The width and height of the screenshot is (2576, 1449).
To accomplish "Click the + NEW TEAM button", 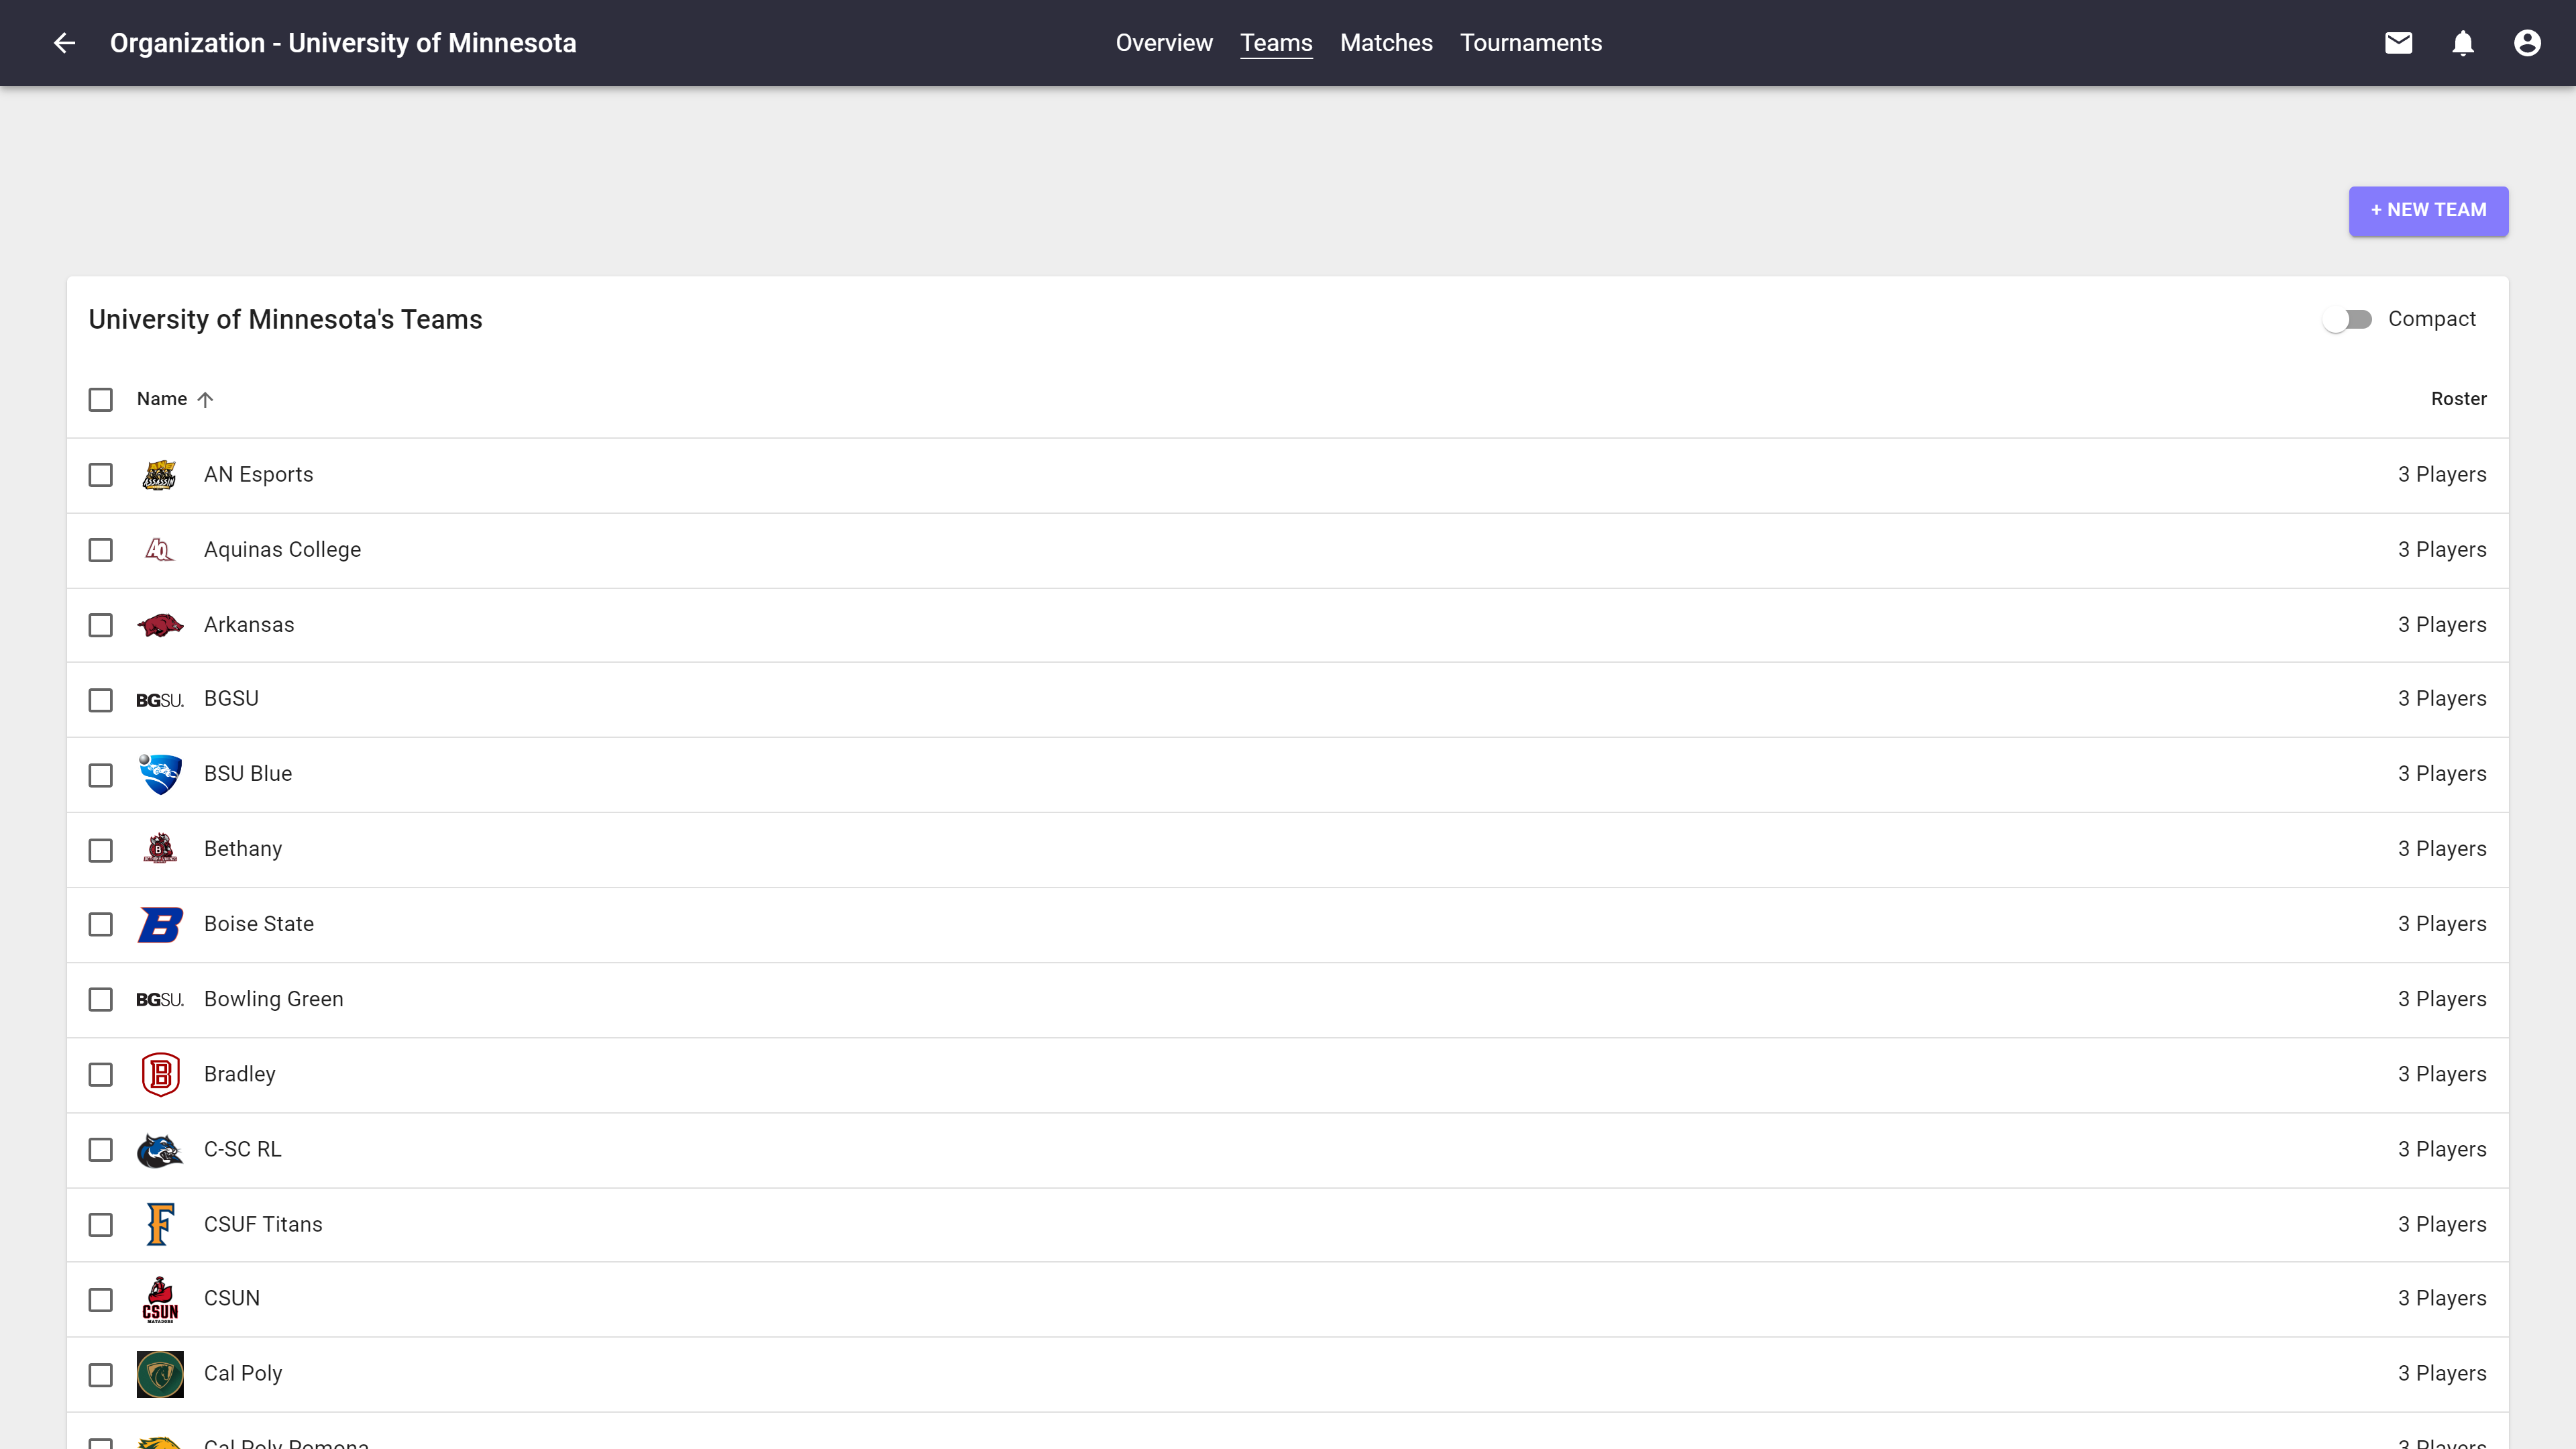I will (2428, 210).
